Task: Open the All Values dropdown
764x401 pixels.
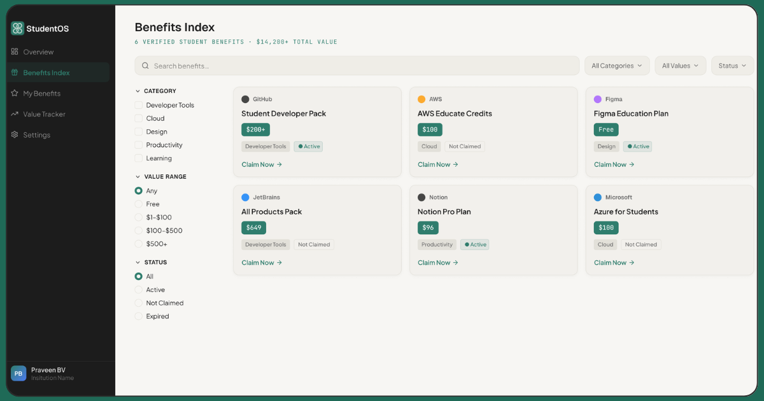Action: (x=680, y=65)
